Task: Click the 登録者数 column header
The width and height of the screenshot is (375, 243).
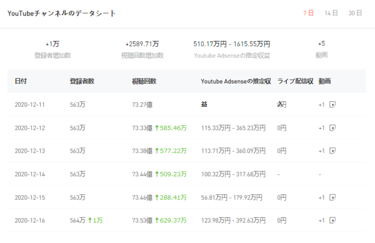Action: tap(82, 81)
